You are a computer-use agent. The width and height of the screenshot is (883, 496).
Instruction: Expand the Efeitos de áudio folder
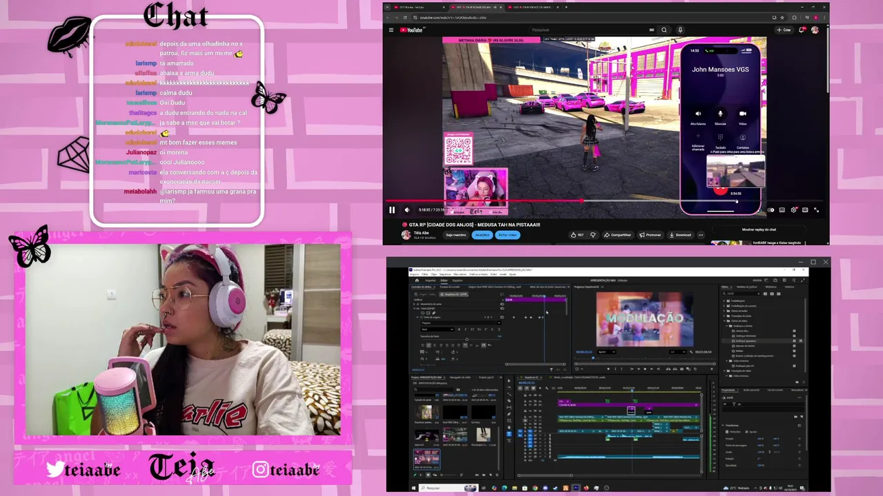click(x=724, y=311)
